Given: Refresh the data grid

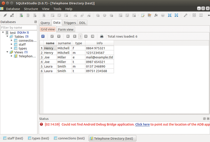Looking at the screenshot, I should (x=43, y=36).
